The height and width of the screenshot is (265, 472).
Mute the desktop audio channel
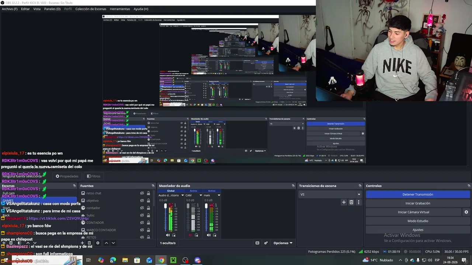(x=168, y=235)
